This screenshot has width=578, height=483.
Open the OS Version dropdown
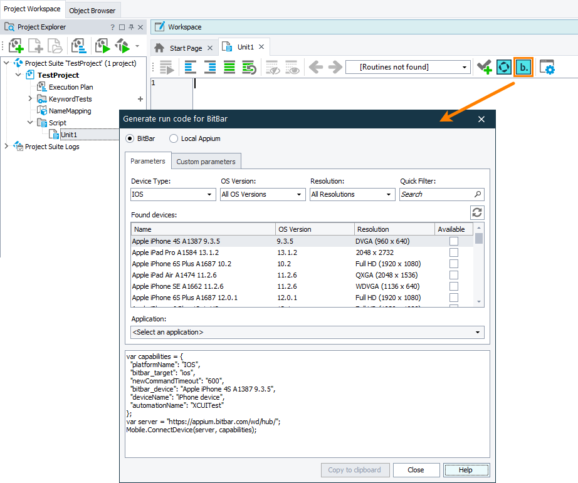click(262, 194)
